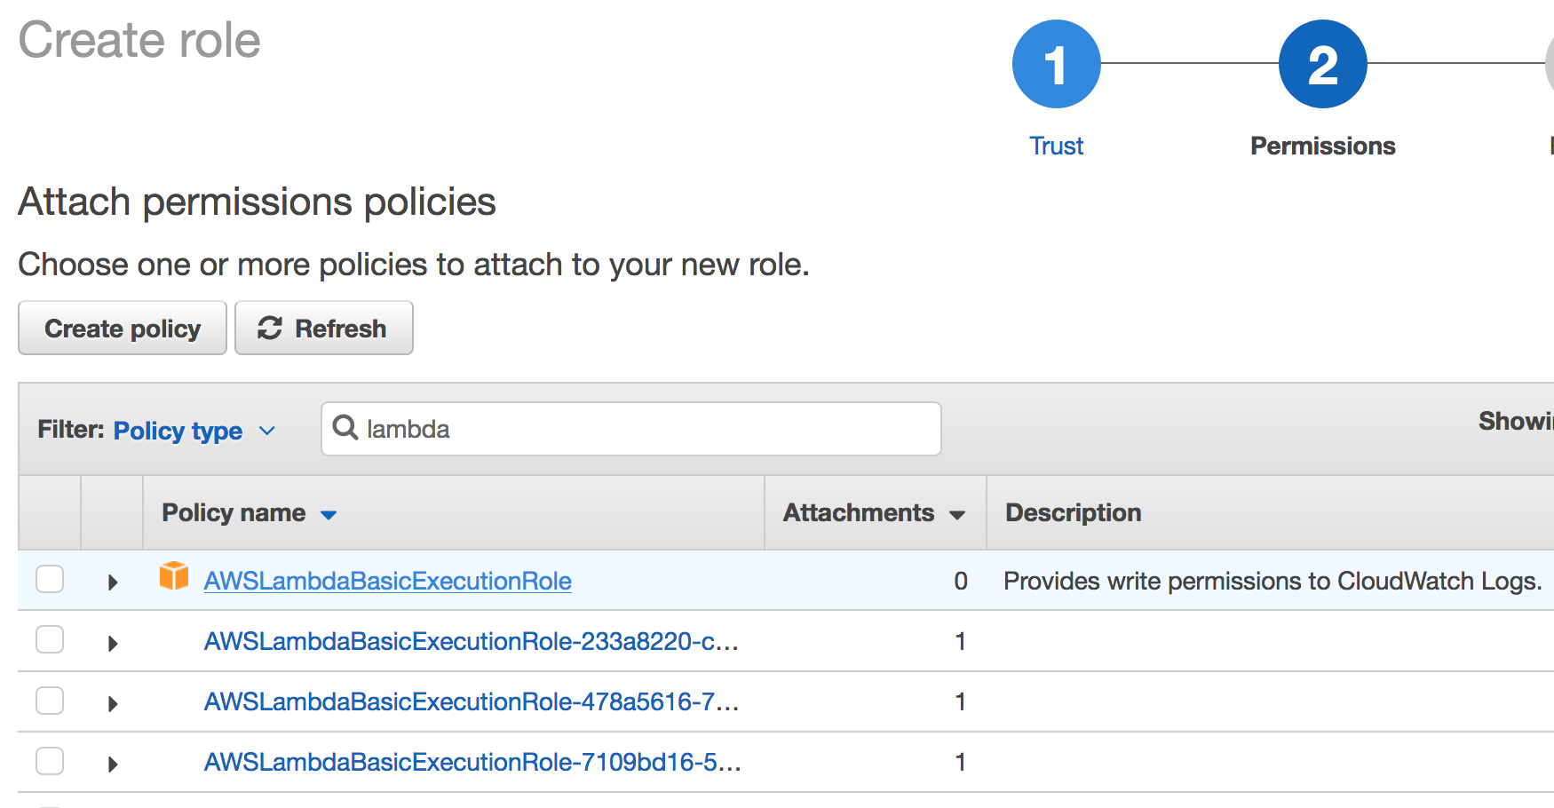
Task: Open AWSLambdaBasicExecutionRole-7109bd16-5… link
Action: tap(472, 762)
